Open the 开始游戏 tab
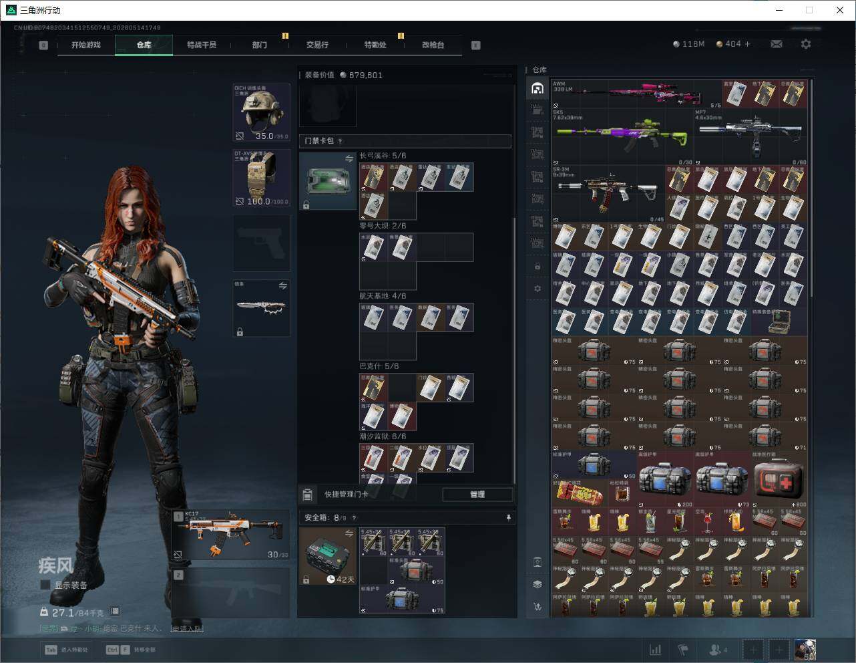The width and height of the screenshot is (856, 663). pyautogui.click(x=86, y=45)
